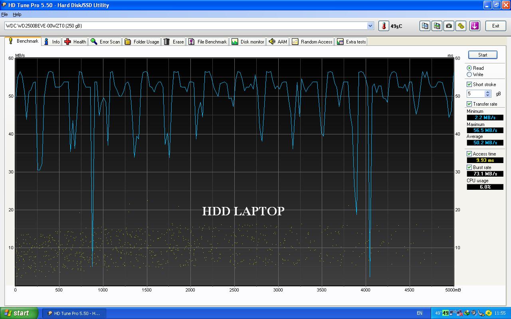Click the Maximum 56.5 MB/s value

[x=485, y=130]
